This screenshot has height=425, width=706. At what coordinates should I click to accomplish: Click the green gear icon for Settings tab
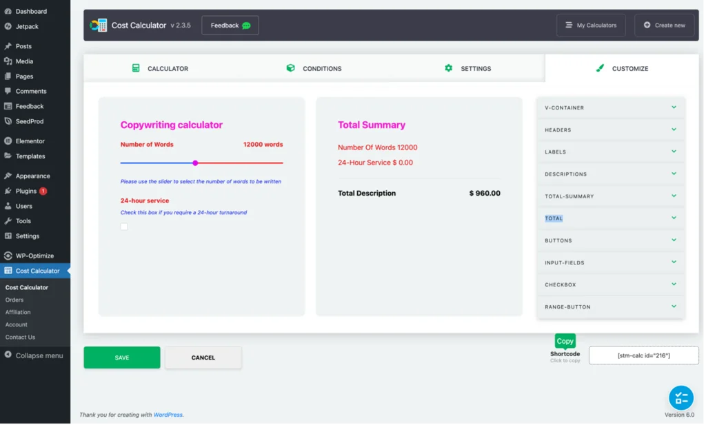coord(450,68)
